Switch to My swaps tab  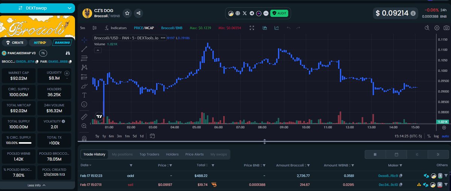pos(218,154)
